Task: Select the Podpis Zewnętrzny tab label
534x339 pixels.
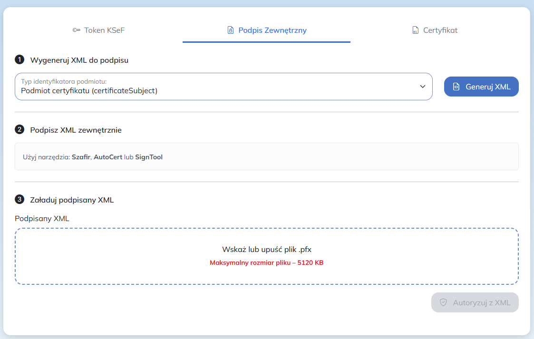Action: (272, 30)
